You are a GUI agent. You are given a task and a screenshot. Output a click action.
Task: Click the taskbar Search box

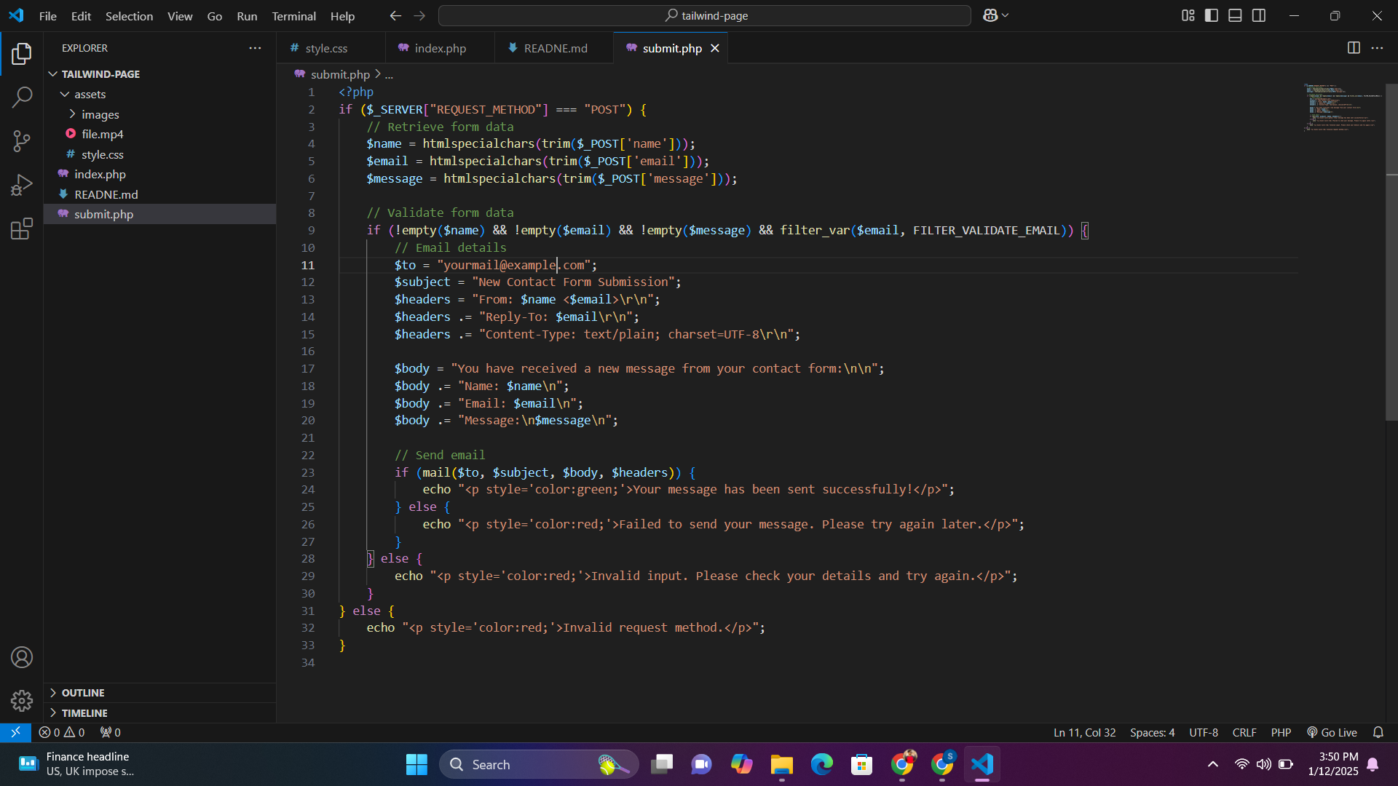(x=539, y=764)
